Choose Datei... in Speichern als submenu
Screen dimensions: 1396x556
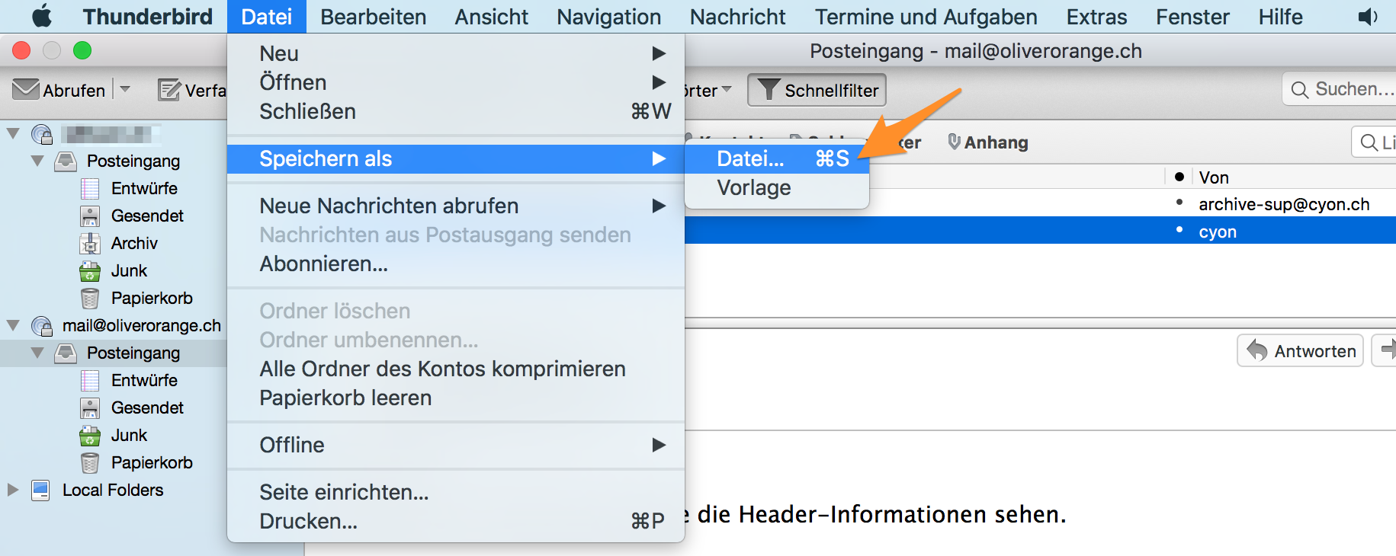click(x=777, y=158)
